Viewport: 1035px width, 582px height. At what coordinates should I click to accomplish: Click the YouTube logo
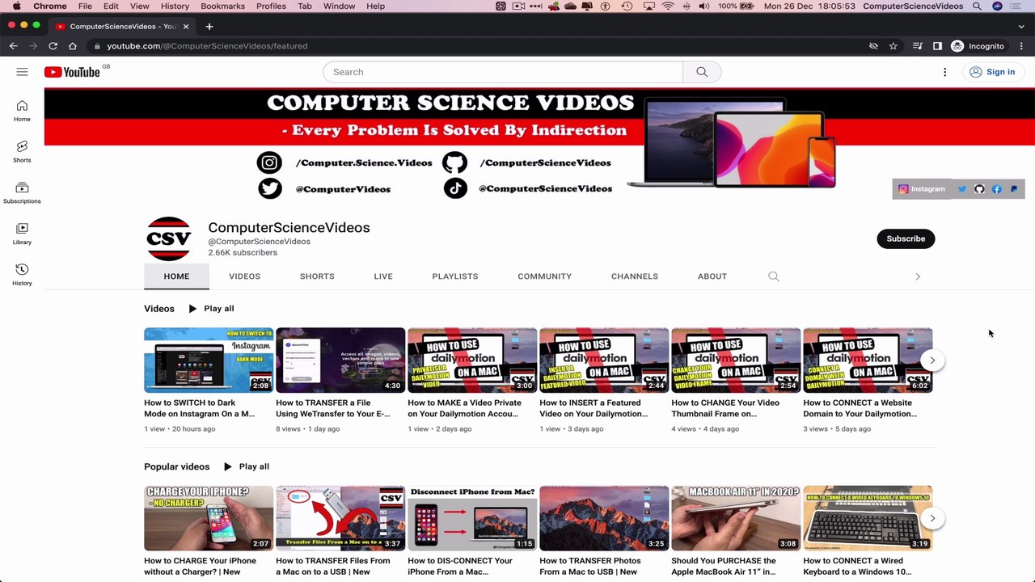click(72, 72)
